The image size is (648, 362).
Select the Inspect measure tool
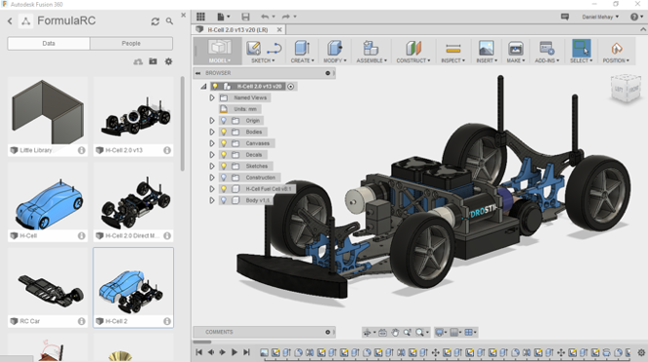click(453, 49)
